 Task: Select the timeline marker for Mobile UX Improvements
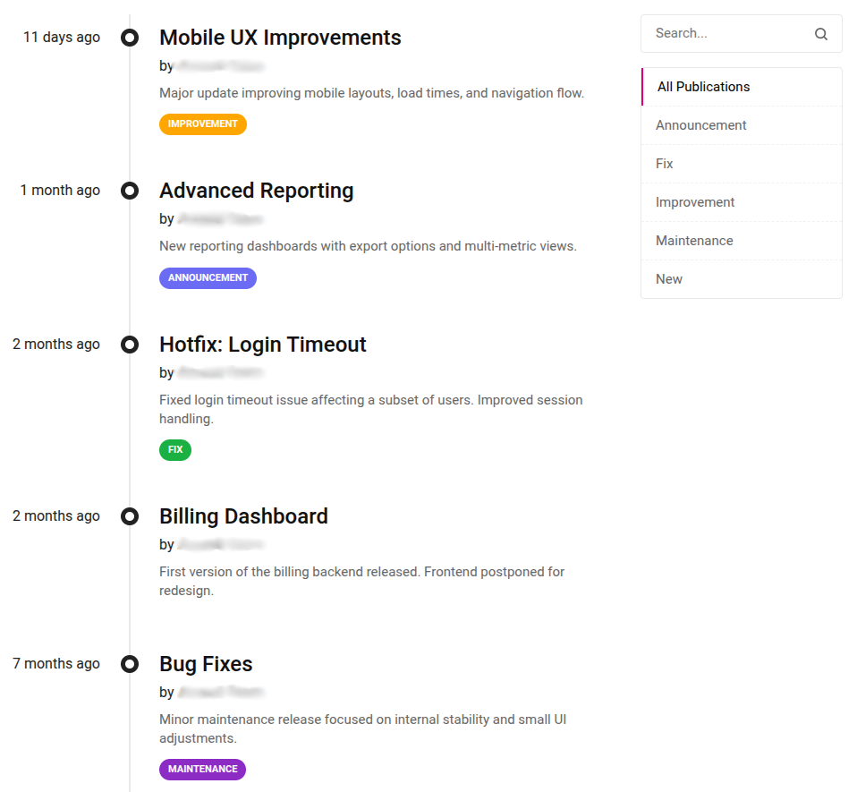tap(129, 37)
